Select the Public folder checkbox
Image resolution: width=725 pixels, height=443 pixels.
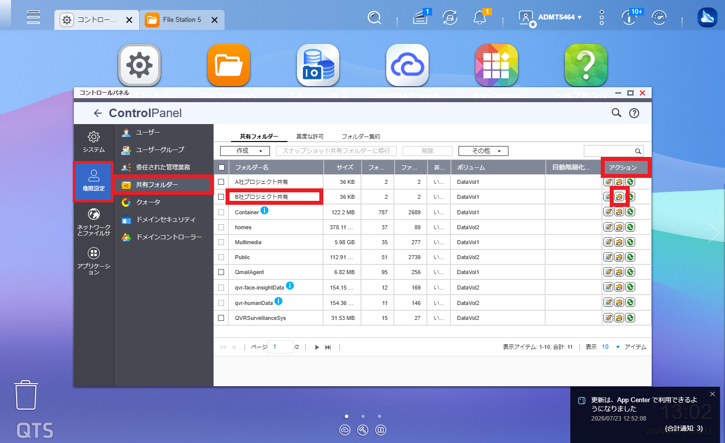pyautogui.click(x=221, y=258)
